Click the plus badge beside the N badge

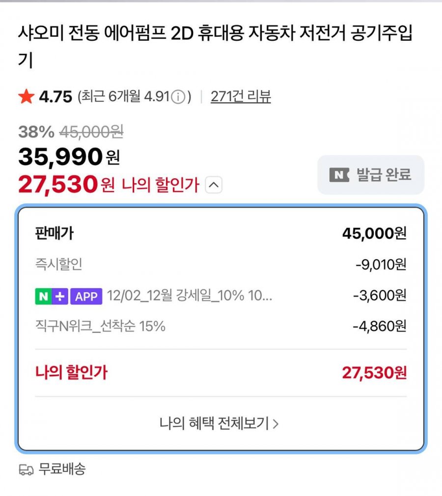[x=60, y=296]
